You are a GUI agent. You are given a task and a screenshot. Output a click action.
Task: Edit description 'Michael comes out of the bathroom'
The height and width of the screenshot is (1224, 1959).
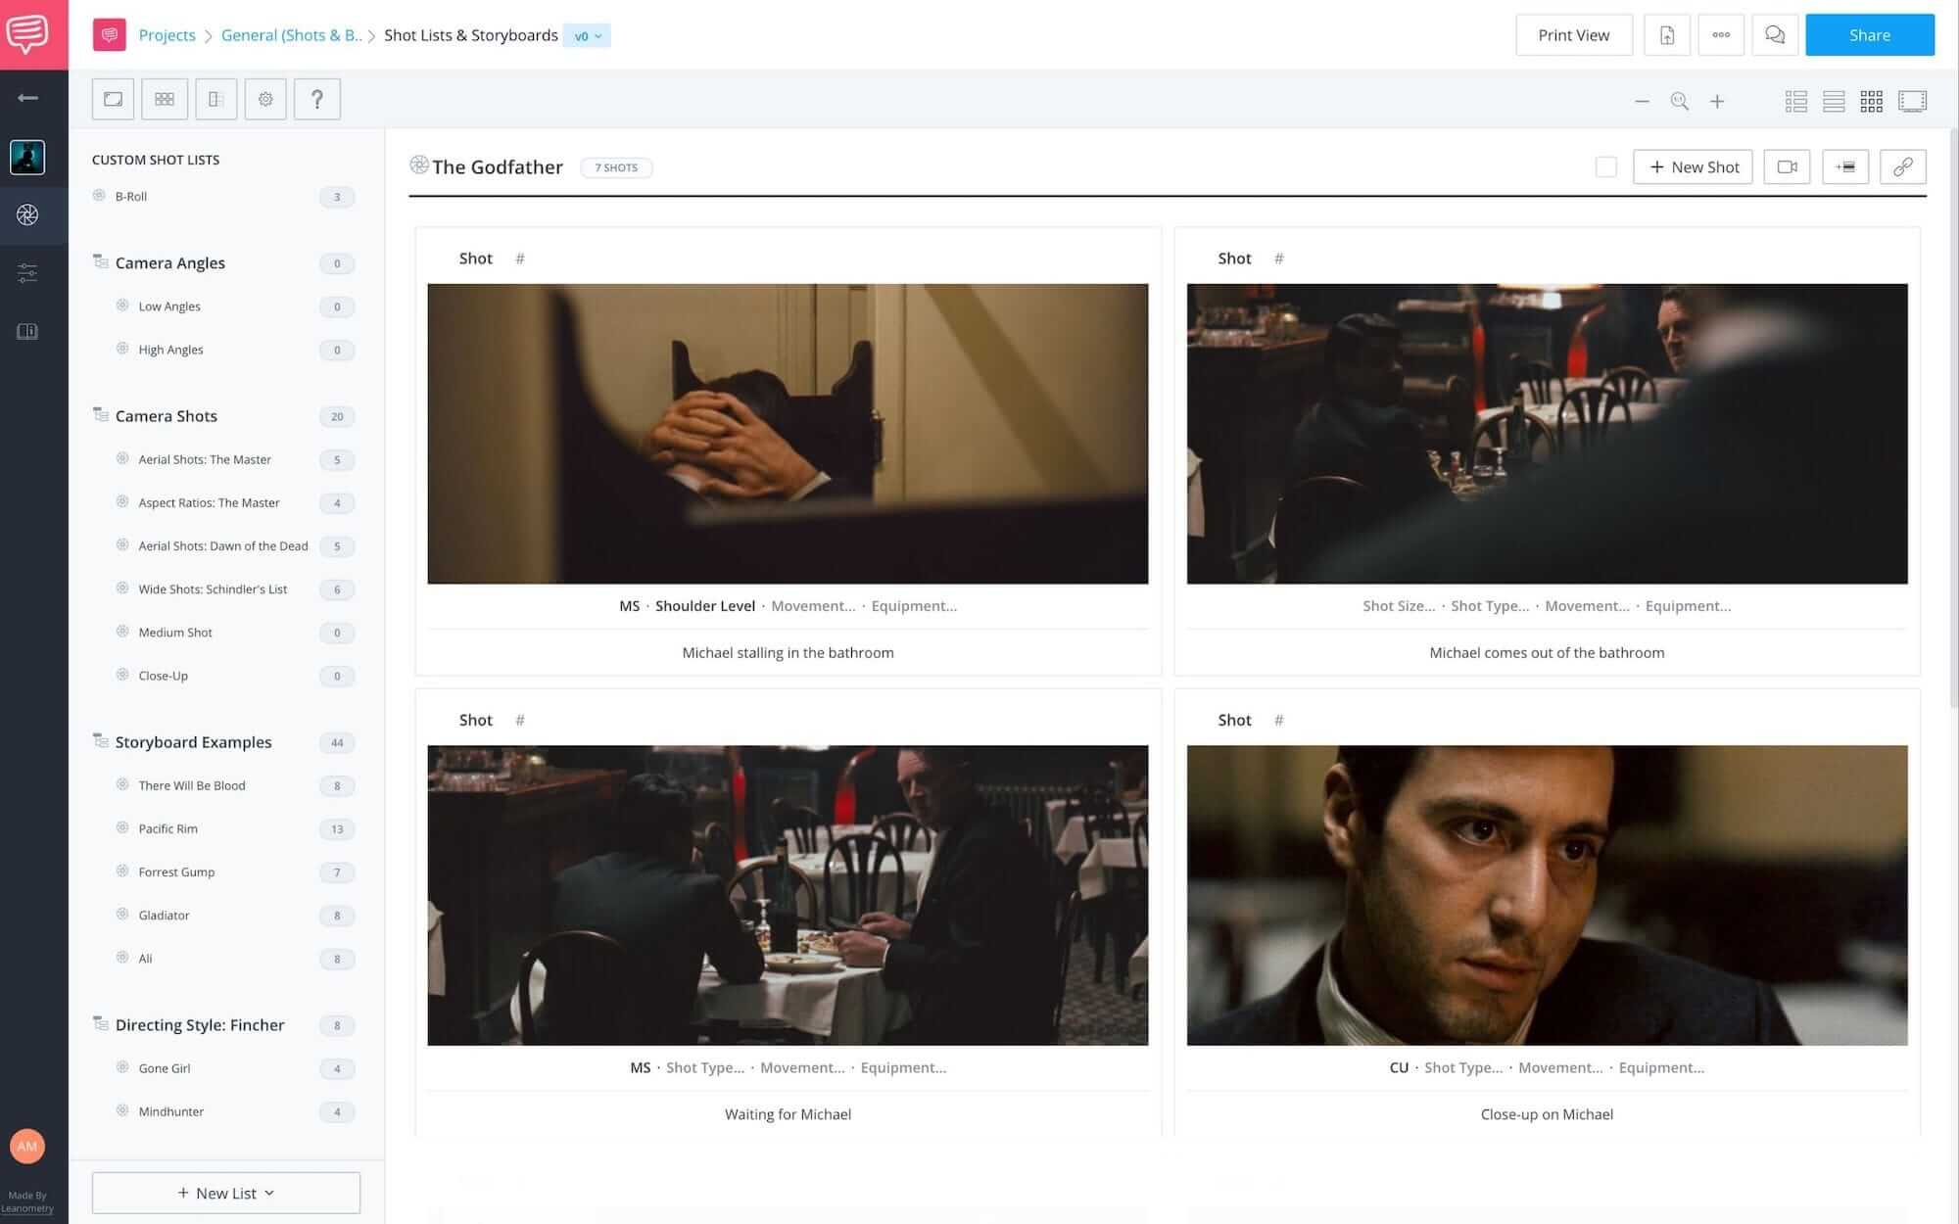[1547, 653]
